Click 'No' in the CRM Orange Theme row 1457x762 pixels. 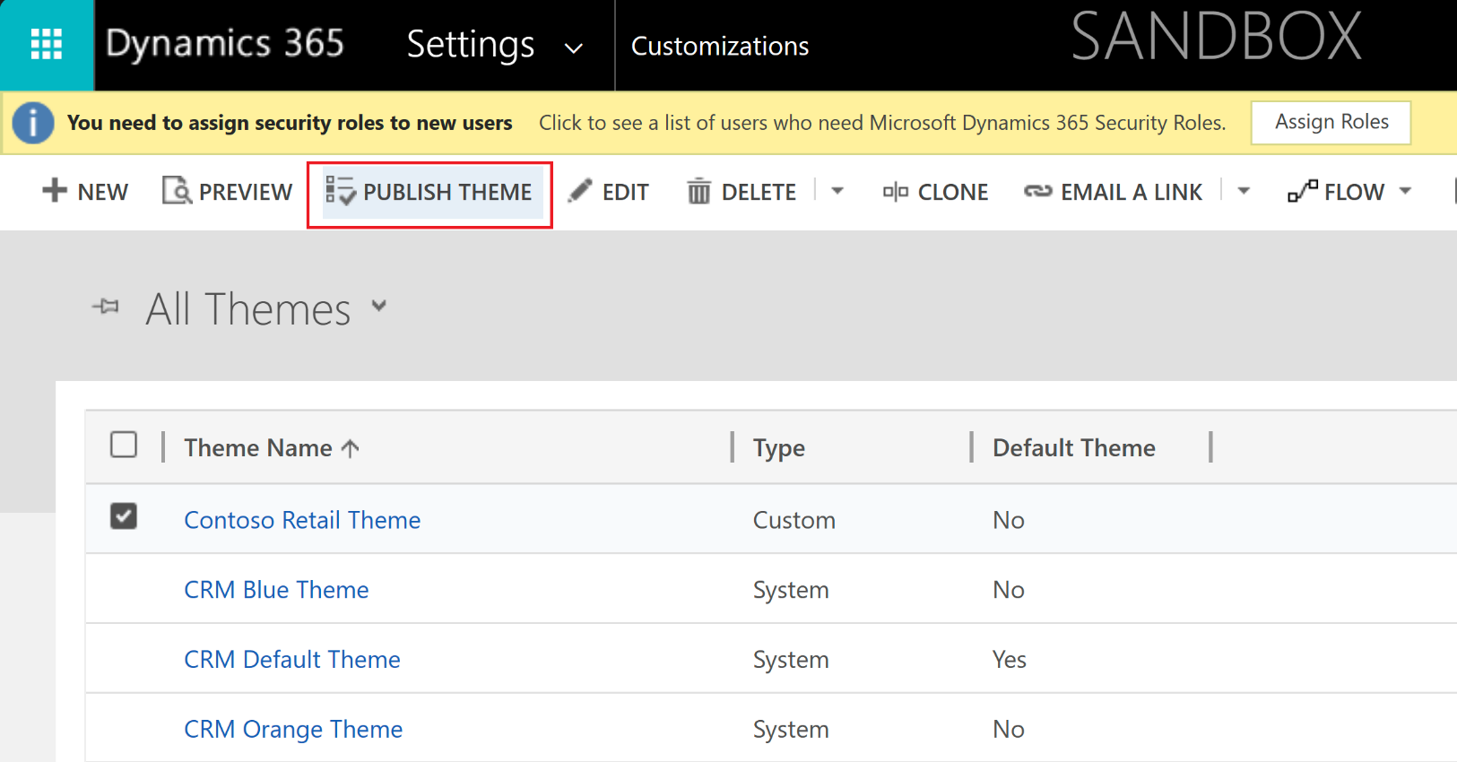tap(1008, 730)
